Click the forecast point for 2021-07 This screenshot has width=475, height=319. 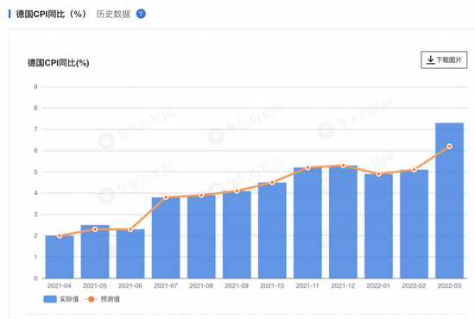tap(166, 197)
